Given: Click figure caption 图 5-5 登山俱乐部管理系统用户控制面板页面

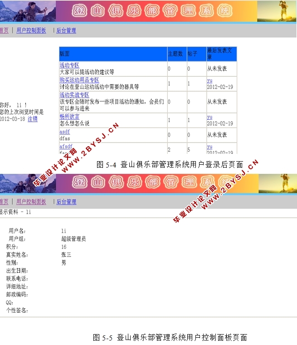Looking at the screenshot, I should click(x=170, y=337).
